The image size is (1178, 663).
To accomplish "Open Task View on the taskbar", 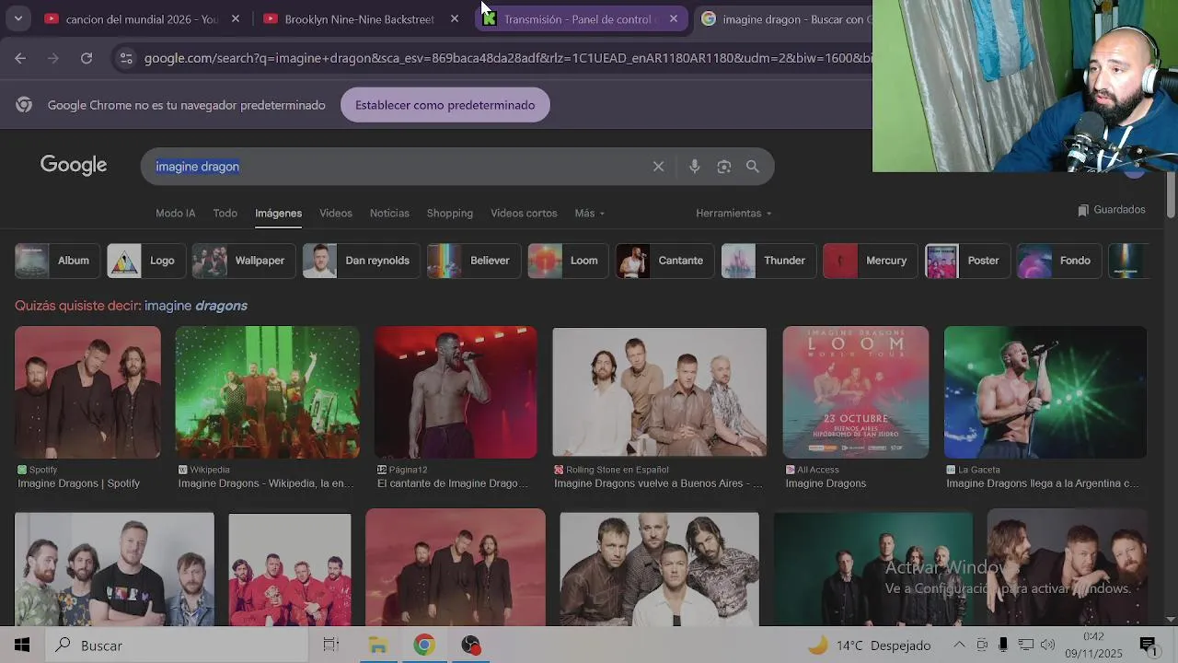I will [331, 646].
